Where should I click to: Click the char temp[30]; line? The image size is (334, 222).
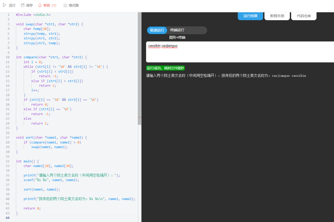point(37,29)
